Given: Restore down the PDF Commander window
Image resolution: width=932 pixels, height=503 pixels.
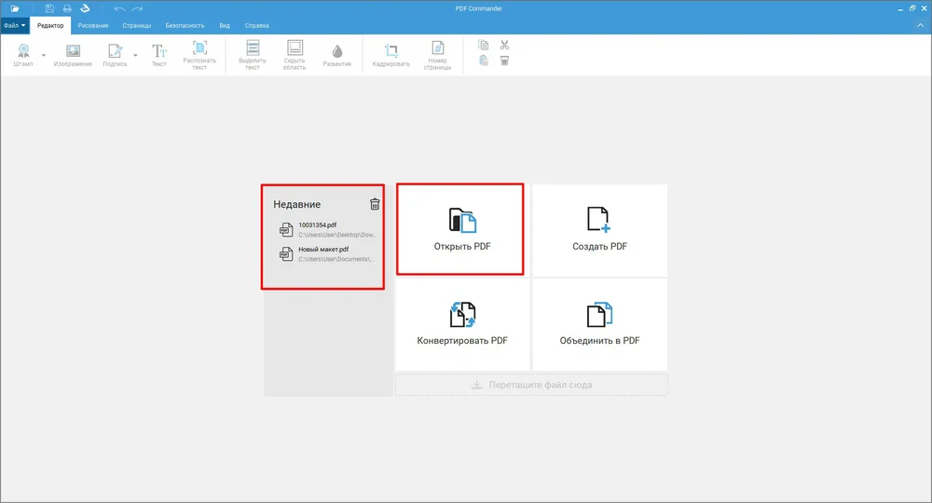Looking at the screenshot, I should [x=912, y=8].
